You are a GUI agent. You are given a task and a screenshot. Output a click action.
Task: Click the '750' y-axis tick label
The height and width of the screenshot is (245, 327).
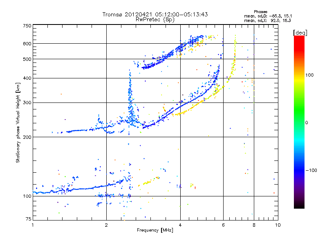coord(27,26)
